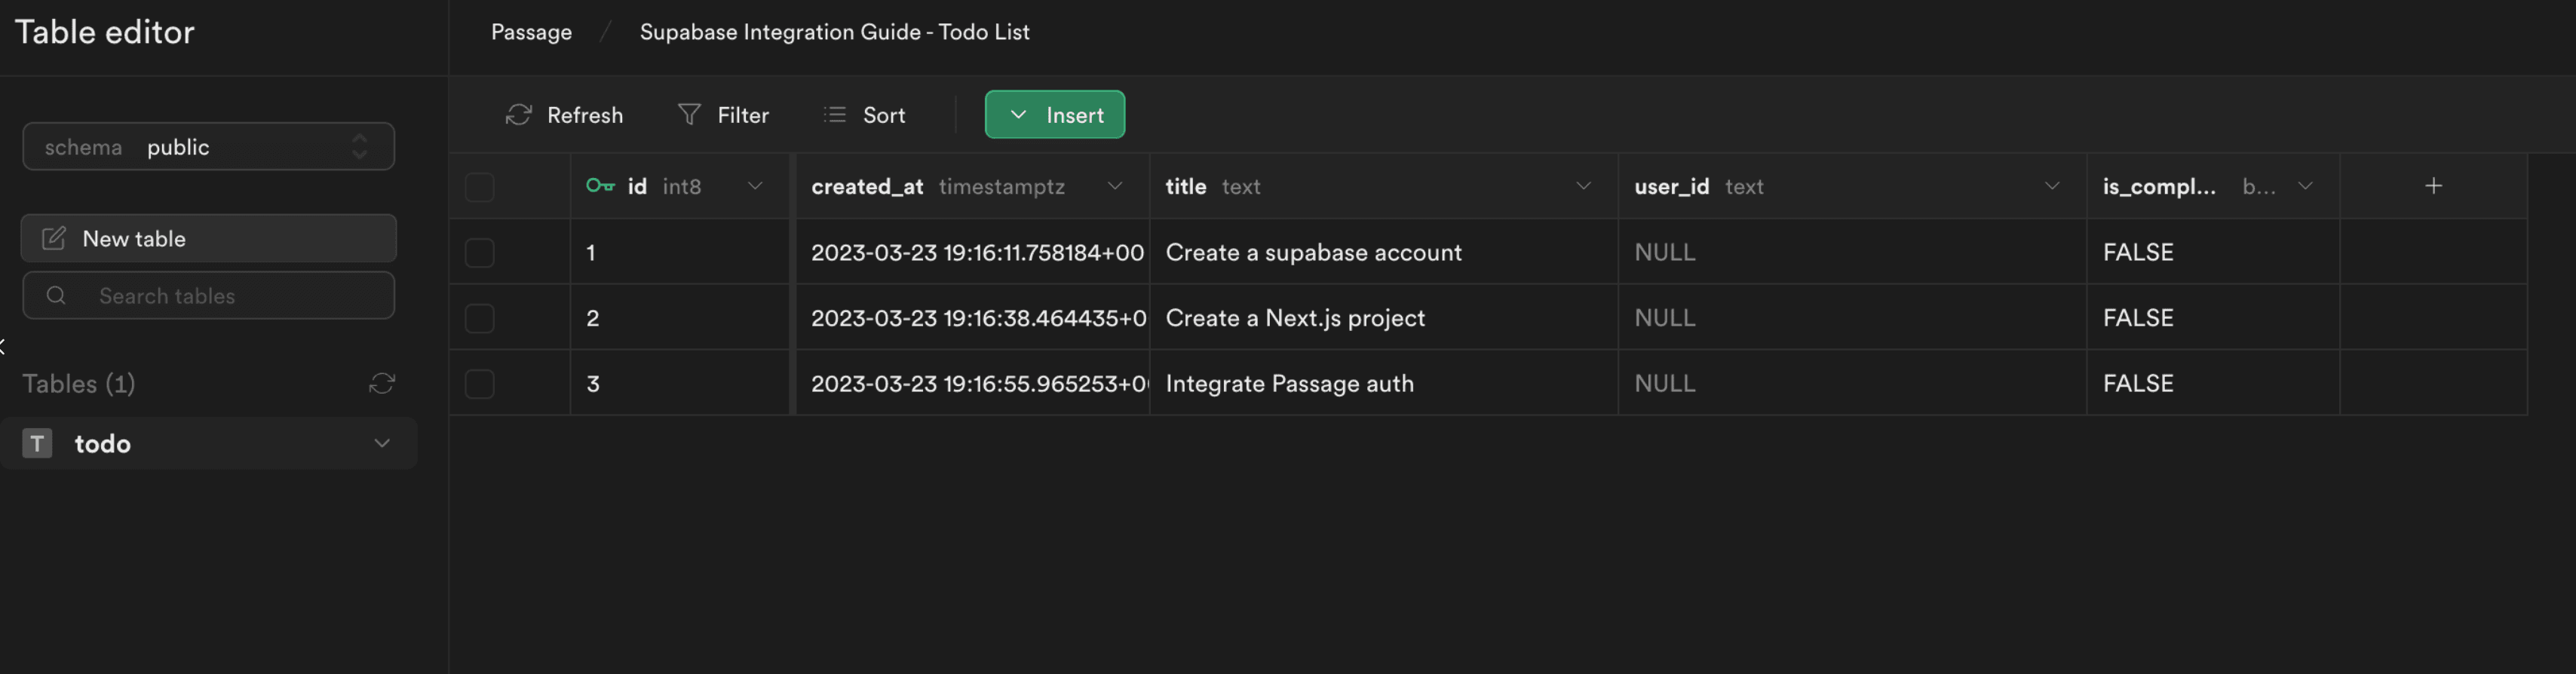Open the id column header menu chevron
Viewport: 2576px width, 674px height.
[755, 185]
